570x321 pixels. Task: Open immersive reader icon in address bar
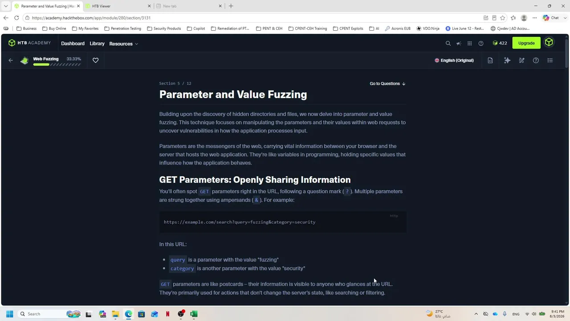tap(494, 18)
